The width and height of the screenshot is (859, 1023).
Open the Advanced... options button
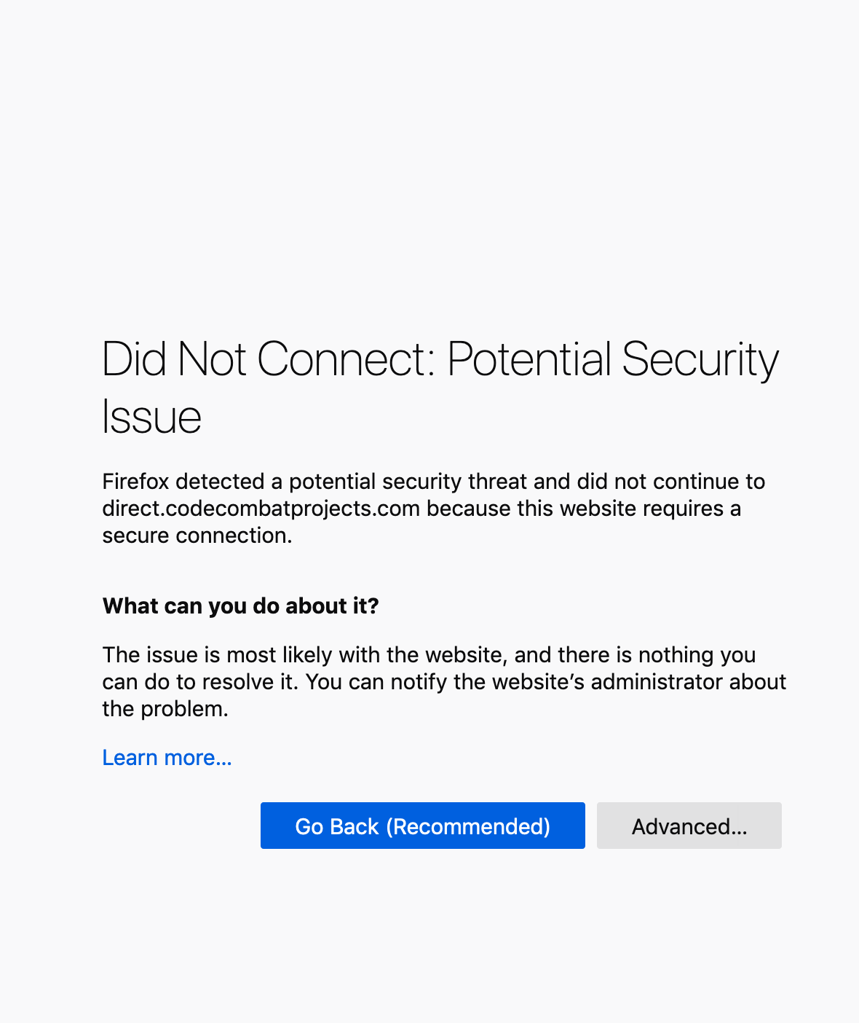(689, 826)
